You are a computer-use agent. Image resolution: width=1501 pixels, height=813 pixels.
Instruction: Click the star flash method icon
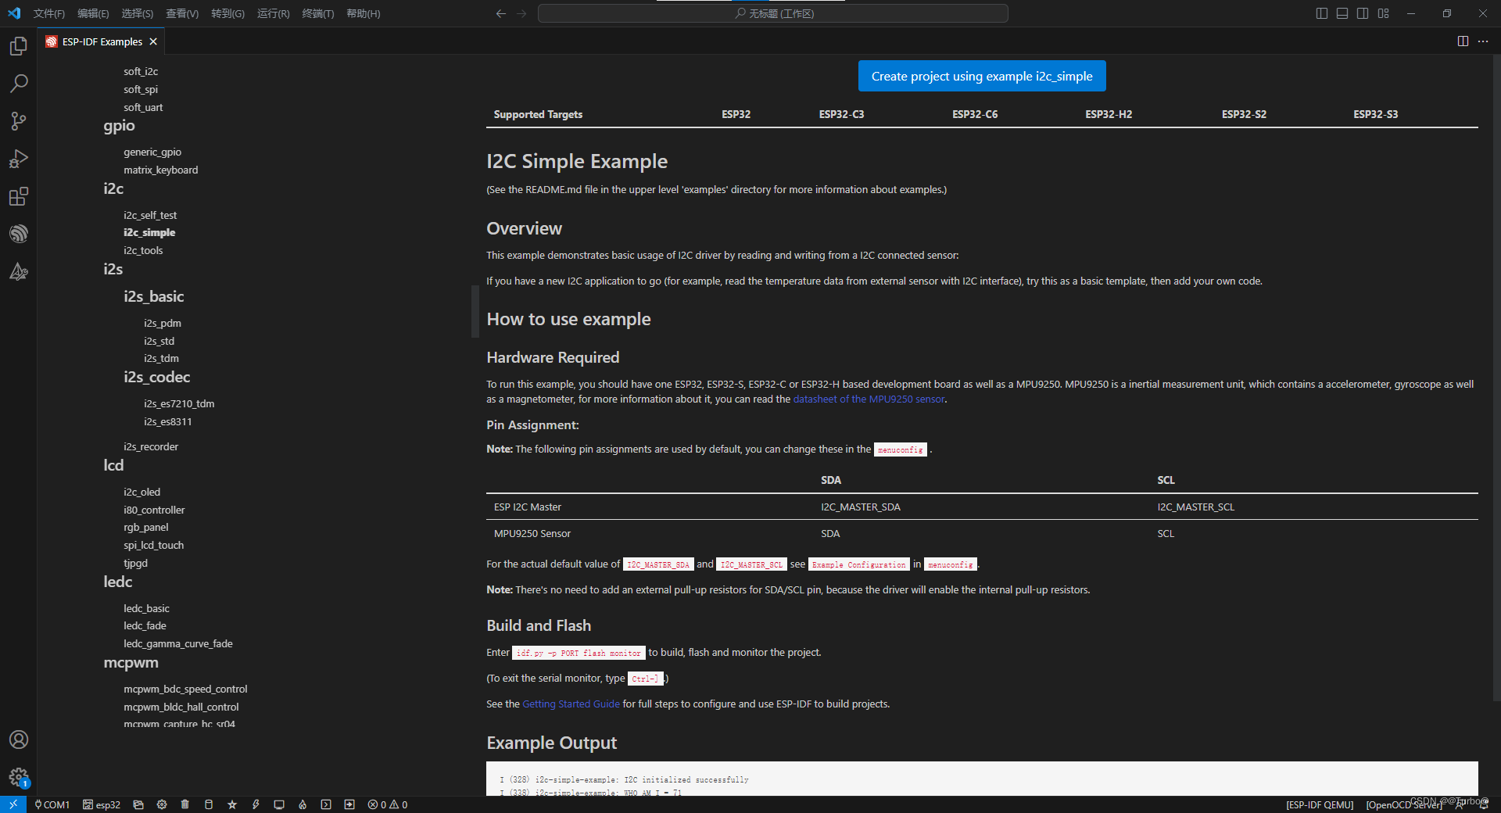232,804
